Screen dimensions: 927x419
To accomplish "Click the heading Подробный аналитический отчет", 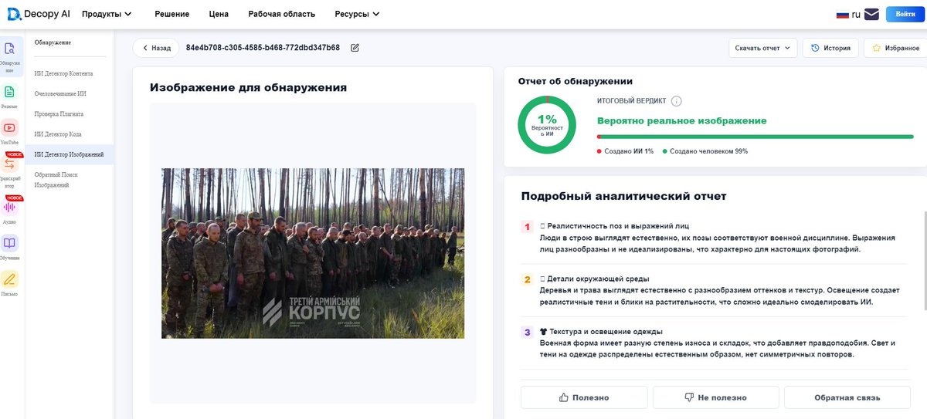I will coord(624,196).
